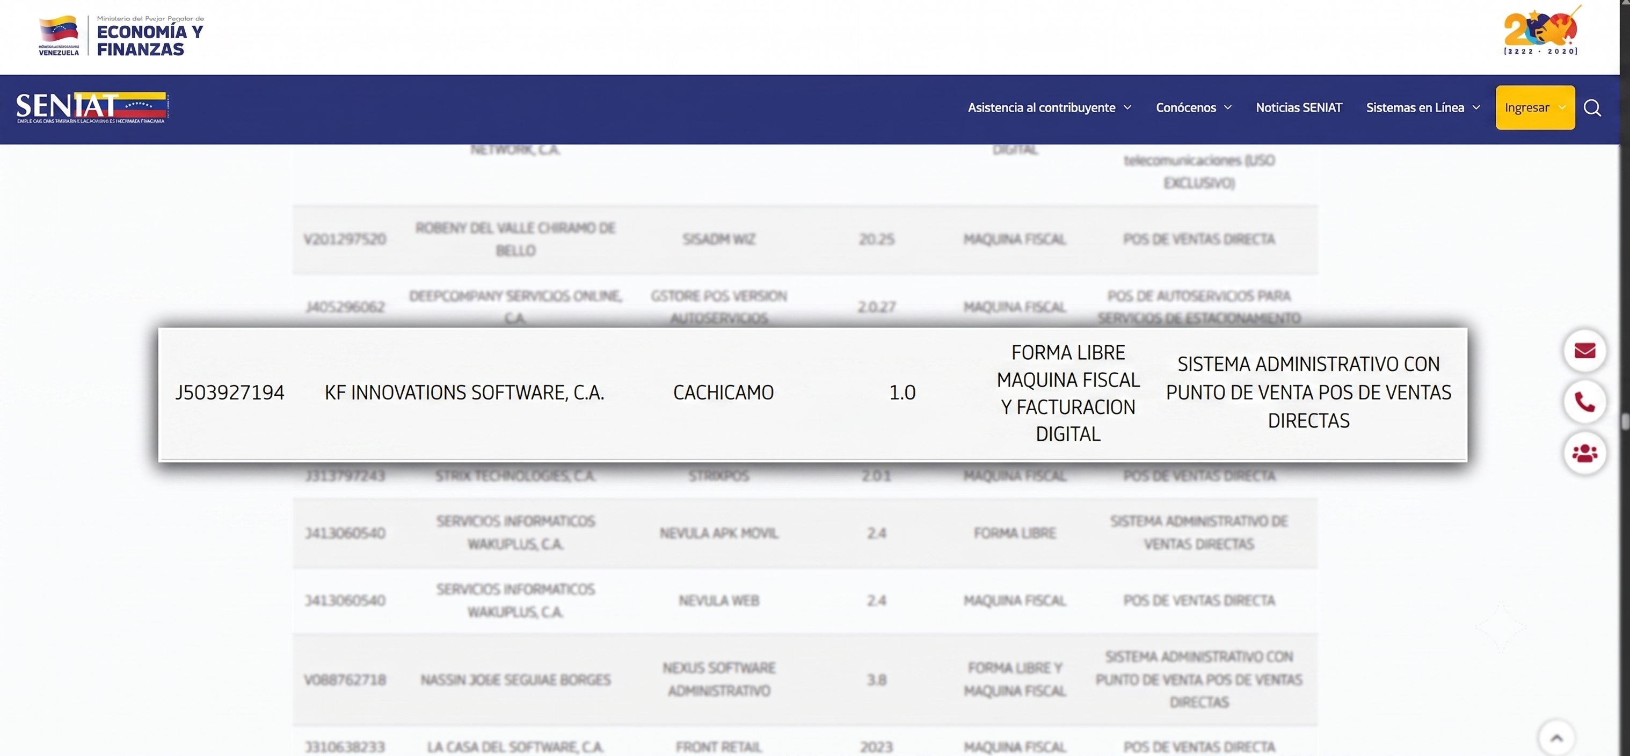Select KF INNOVATIONS SOFTWARE, C.A. cell
1630x756 pixels.
click(x=464, y=392)
